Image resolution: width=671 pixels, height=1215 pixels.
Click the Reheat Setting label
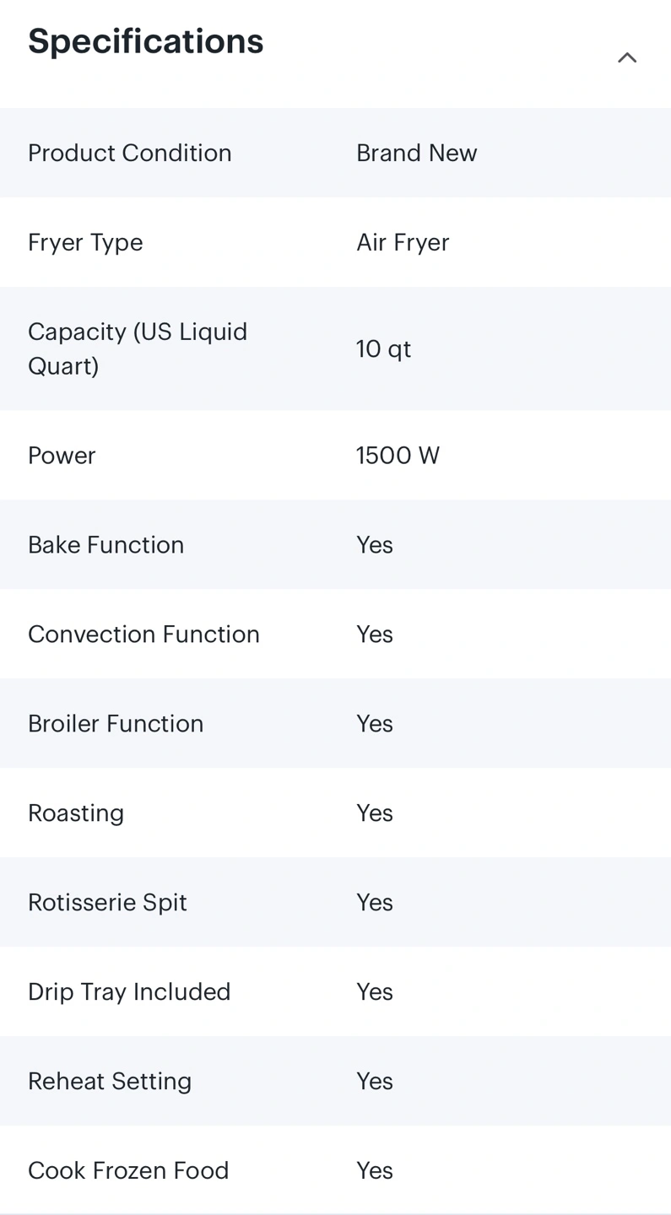(x=110, y=1082)
